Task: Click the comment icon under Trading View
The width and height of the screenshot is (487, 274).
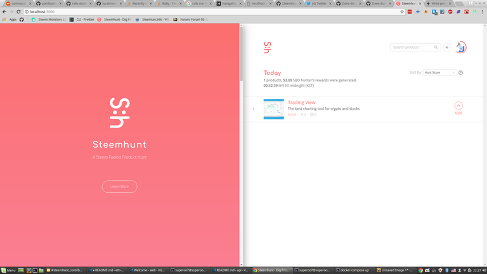Action: coord(312,115)
